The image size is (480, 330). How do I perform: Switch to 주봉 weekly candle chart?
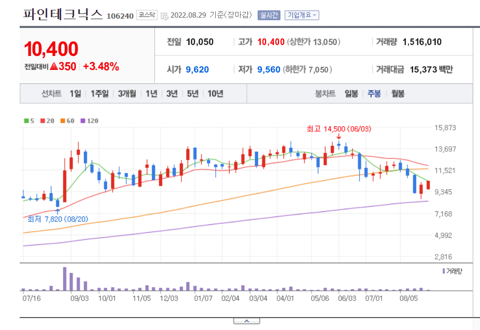[x=374, y=94]
